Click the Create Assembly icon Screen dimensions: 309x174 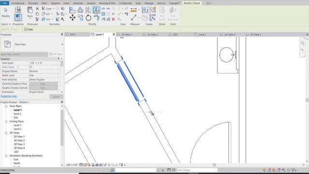coord(145,10)
